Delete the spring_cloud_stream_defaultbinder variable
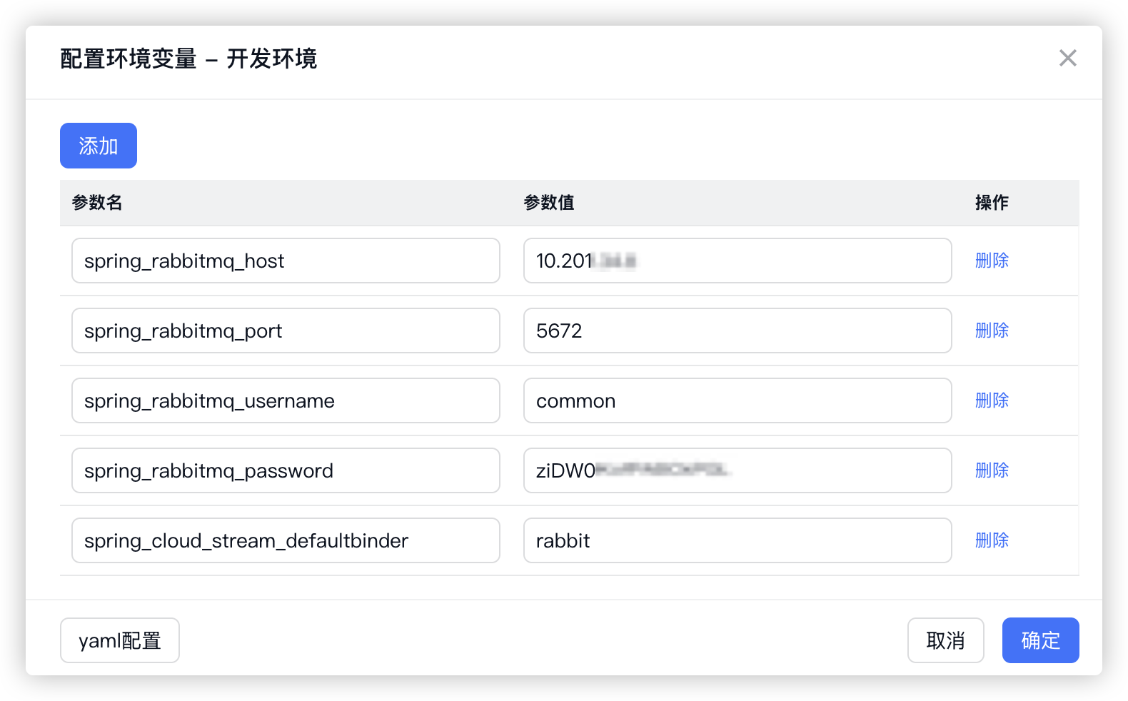Image resolution: width=1128 pixels, height=701 pixels. tap(992, 540)
